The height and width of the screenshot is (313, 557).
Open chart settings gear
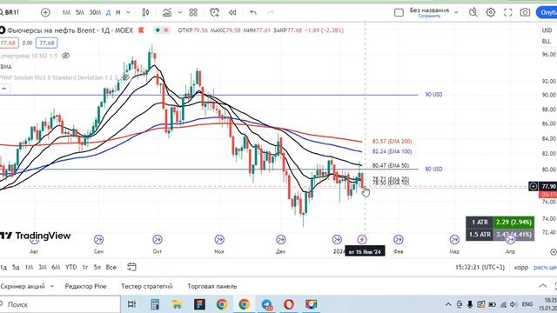pyautogui.click(x=491, y=12)
